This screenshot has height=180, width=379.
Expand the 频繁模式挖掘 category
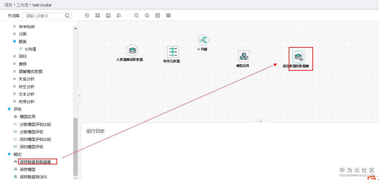(15, 71)
